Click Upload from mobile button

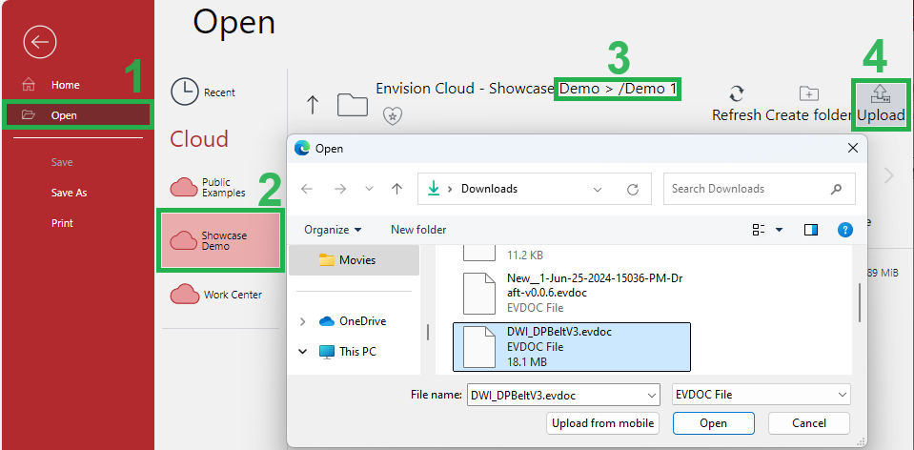tap(602, 423)
